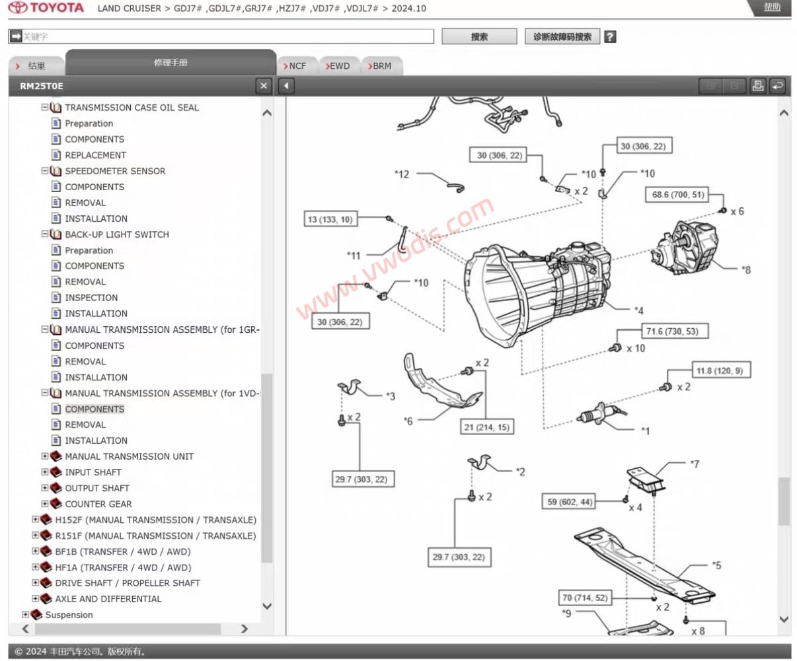Click the return arrow icon in the viewer toolbar
Viewport: 797px width, 661px height.
pyautogui.click(x=778, y=86)
